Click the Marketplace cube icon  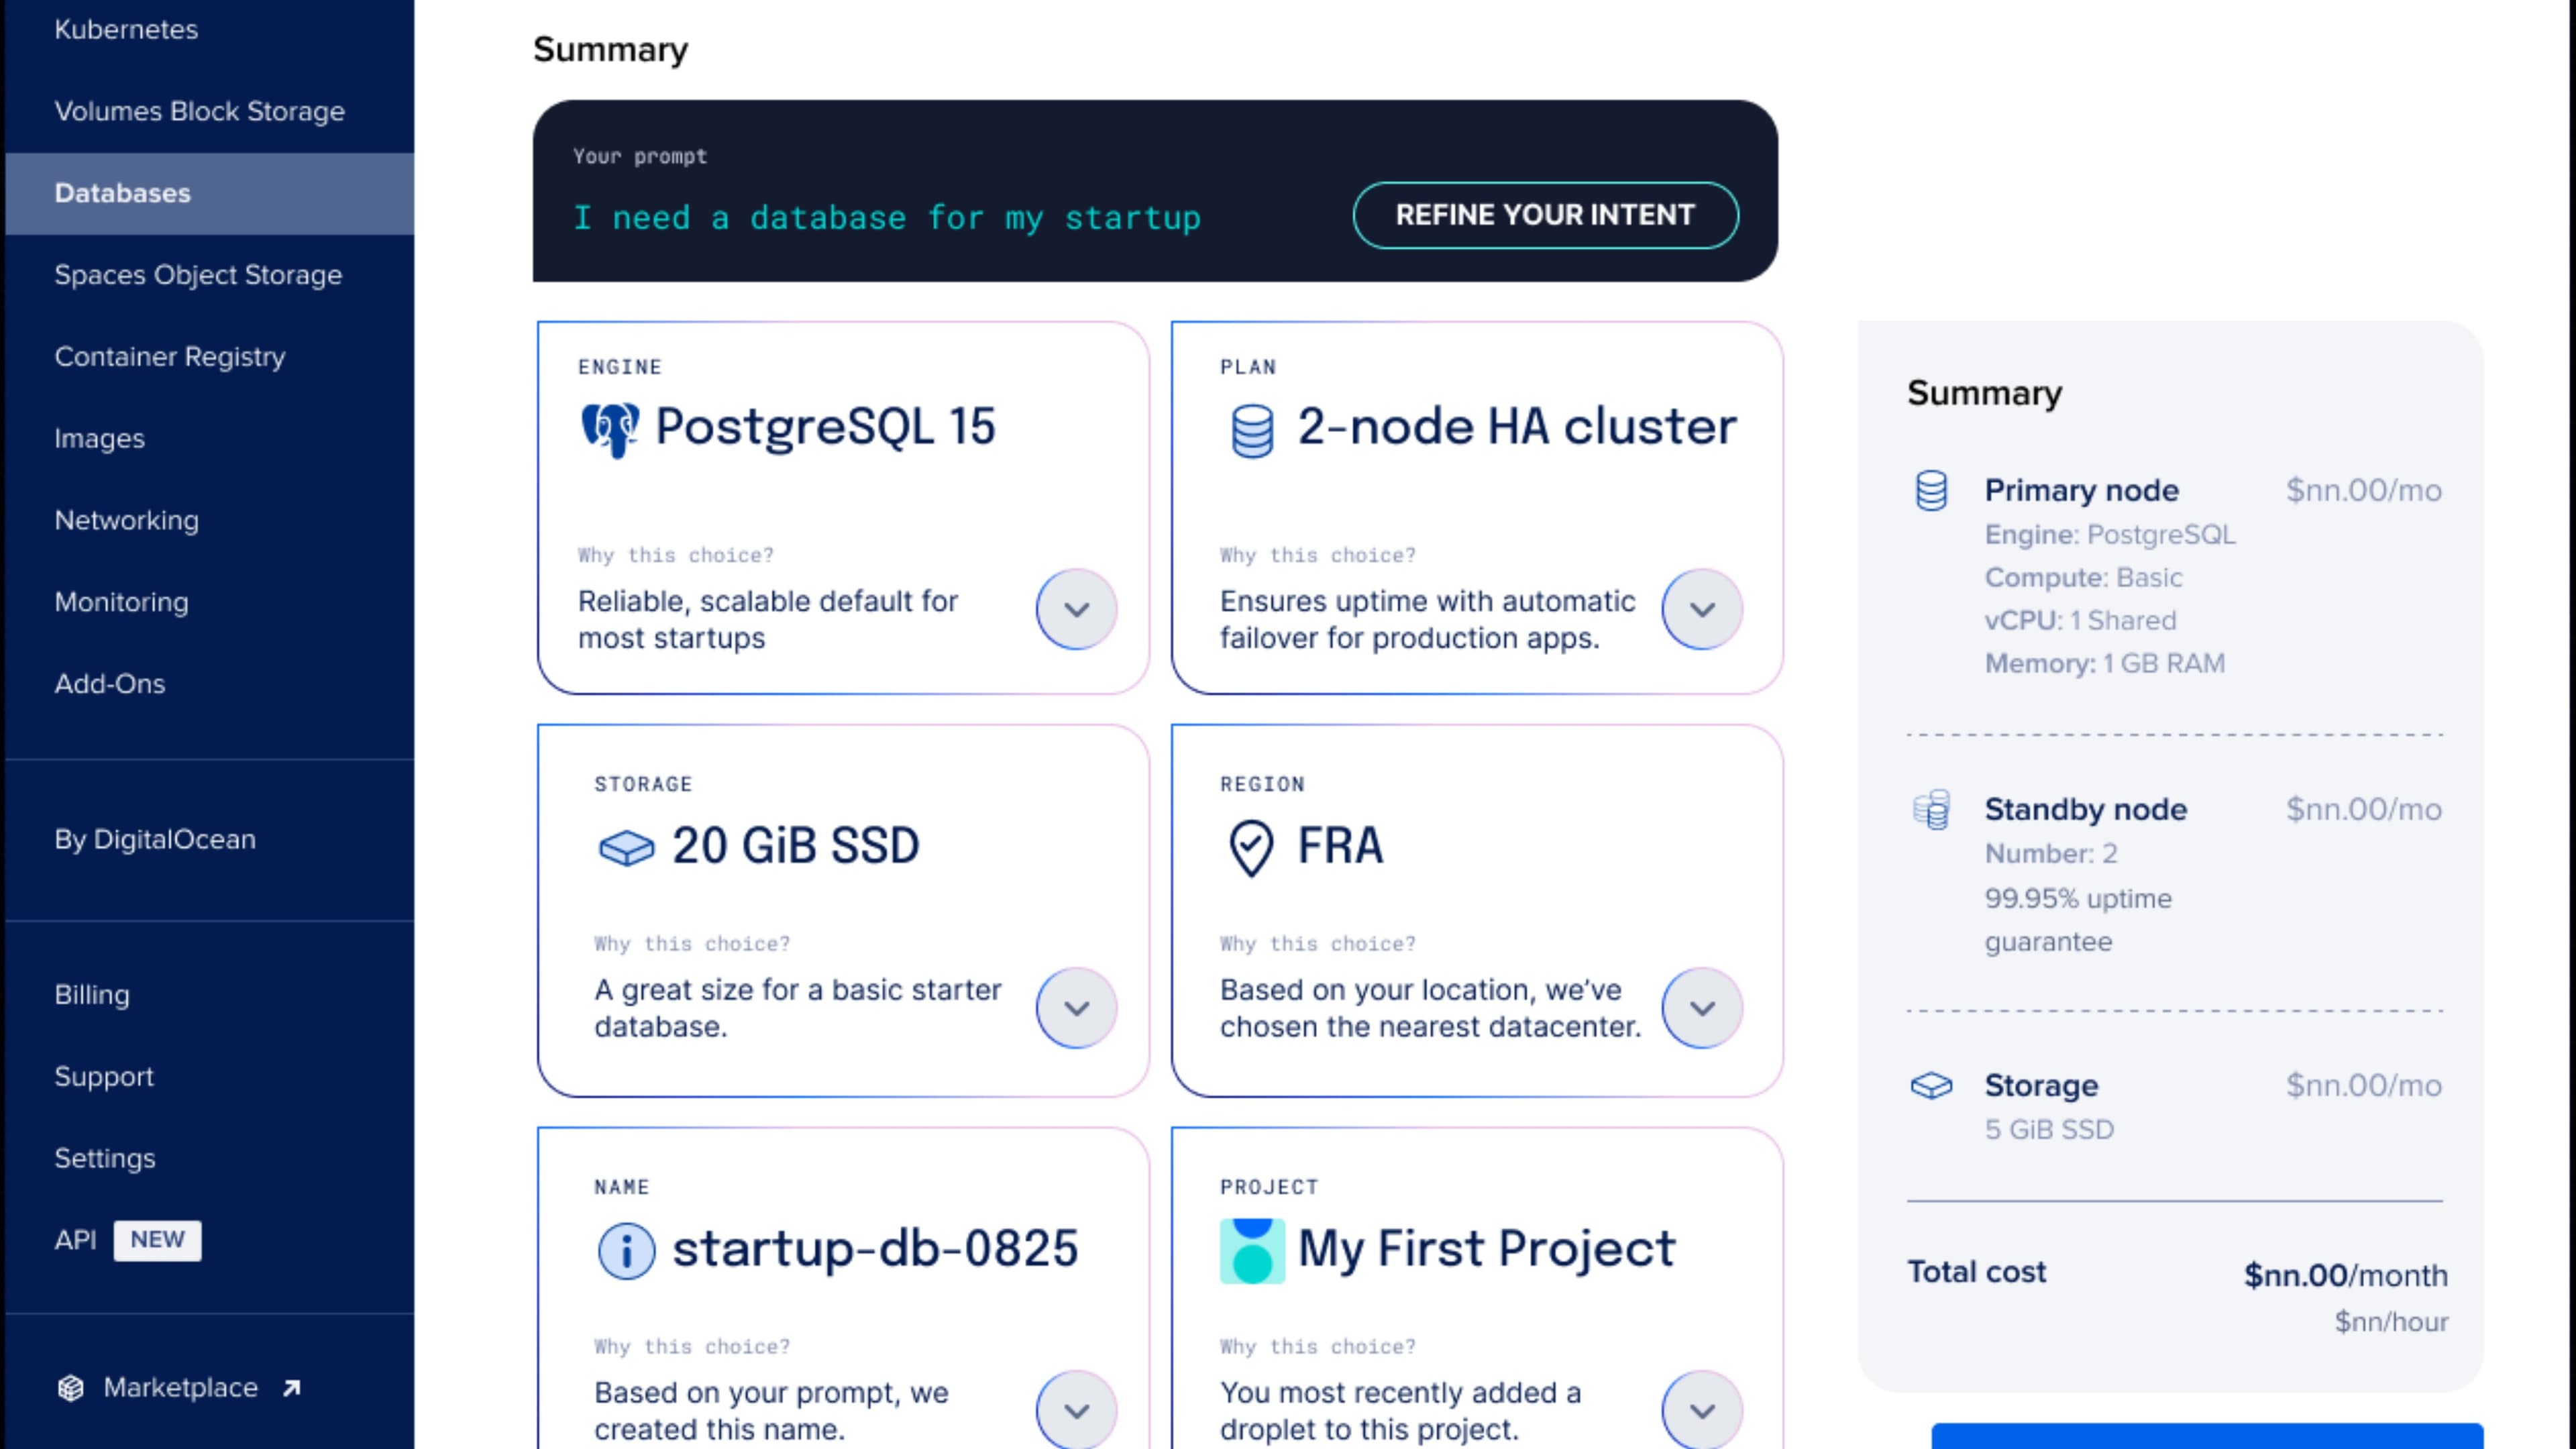point(71,1388)
